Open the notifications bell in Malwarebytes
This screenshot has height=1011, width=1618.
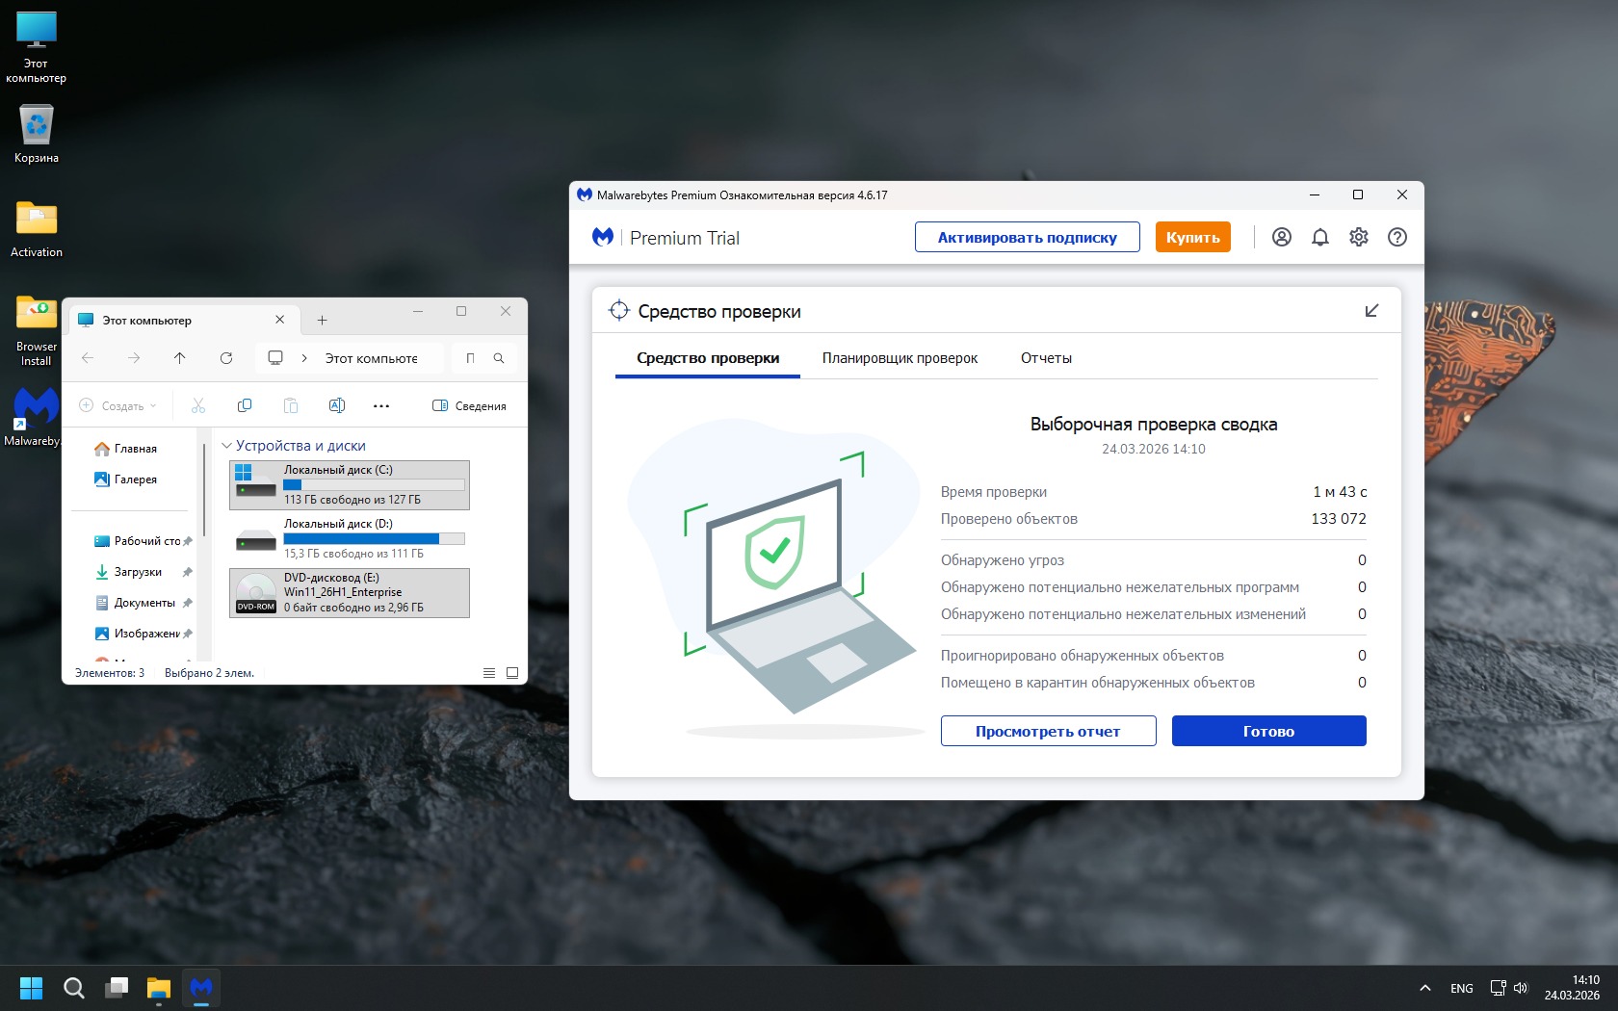click(1319, 237)
